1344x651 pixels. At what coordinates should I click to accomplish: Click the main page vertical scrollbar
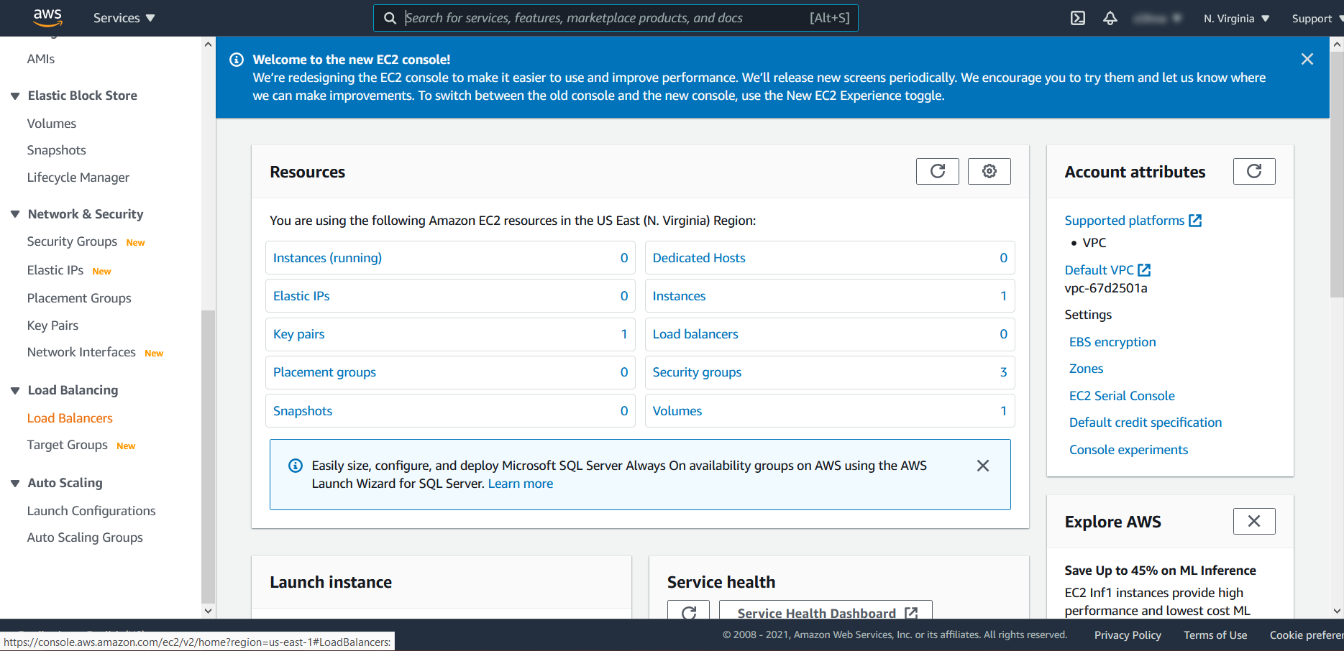[x=1337, y=174]
